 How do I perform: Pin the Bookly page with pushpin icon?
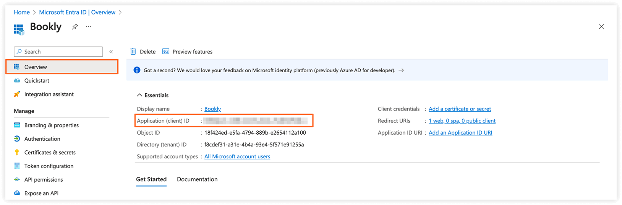(x=75, y=27)
